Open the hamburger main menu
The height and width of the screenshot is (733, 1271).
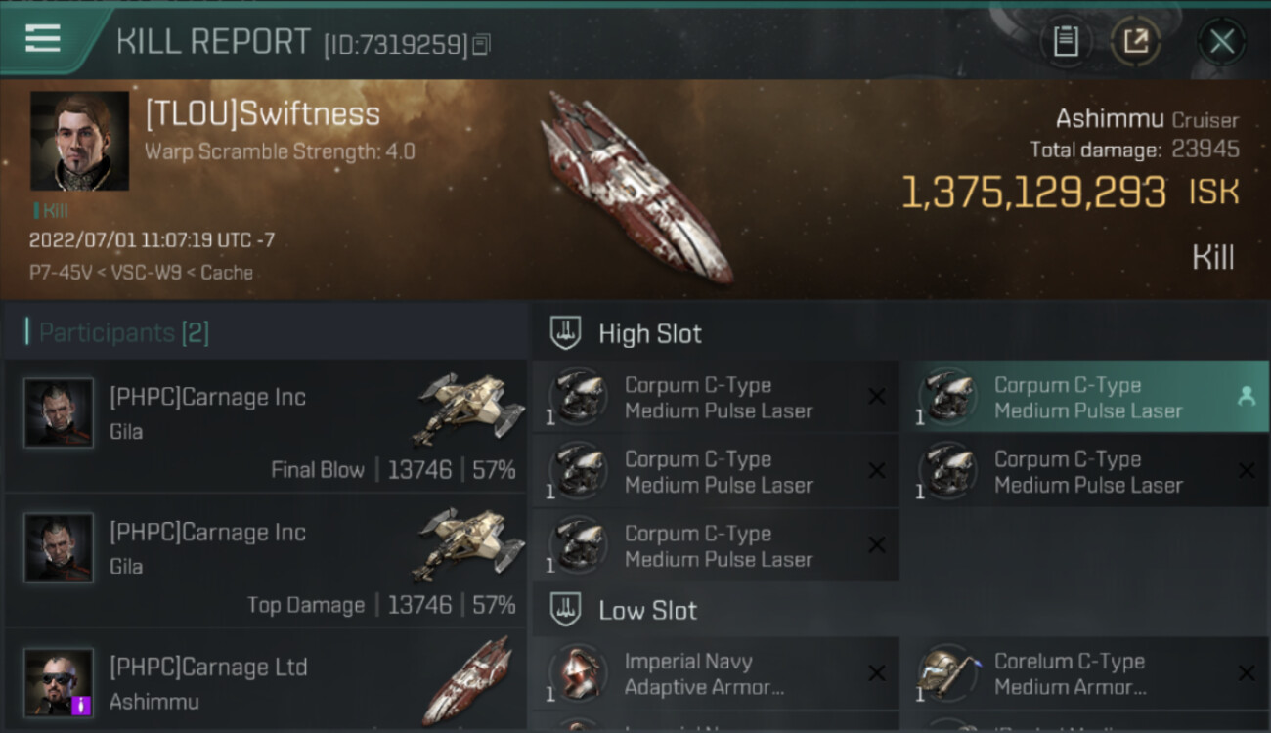43,38
